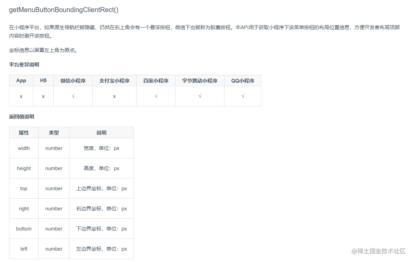Click the number type in height row
Screen dimensions: 413x262
pos(54,168)
